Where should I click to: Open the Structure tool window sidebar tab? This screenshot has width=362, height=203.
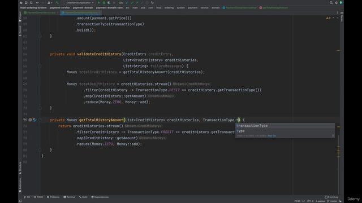pos(20,168)
